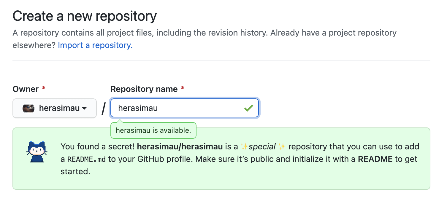Follow the 'Import a repository.' link
The height and width of the screenshot is (198, 447).
[x=95, y=45]
